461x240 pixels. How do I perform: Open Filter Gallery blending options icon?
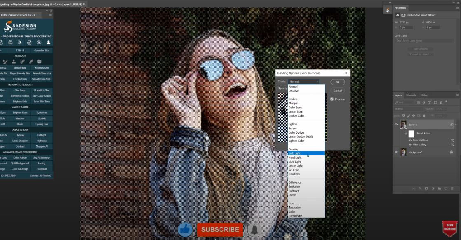point(452,145)
